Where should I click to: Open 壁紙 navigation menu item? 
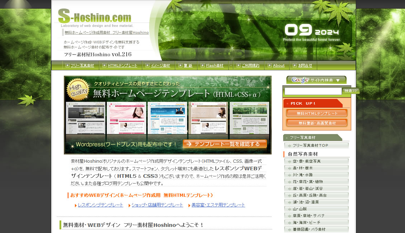(188, 66)
